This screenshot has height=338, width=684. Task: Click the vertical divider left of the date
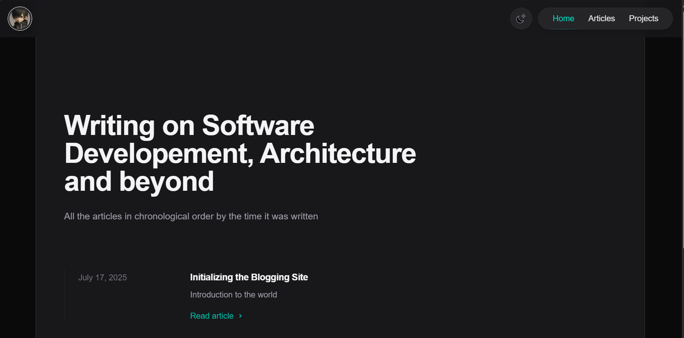(x=64, y=295)
